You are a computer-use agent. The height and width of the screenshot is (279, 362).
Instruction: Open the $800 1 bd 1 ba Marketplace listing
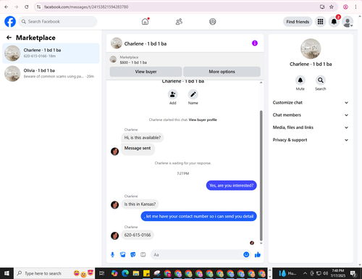click(133, 59)
